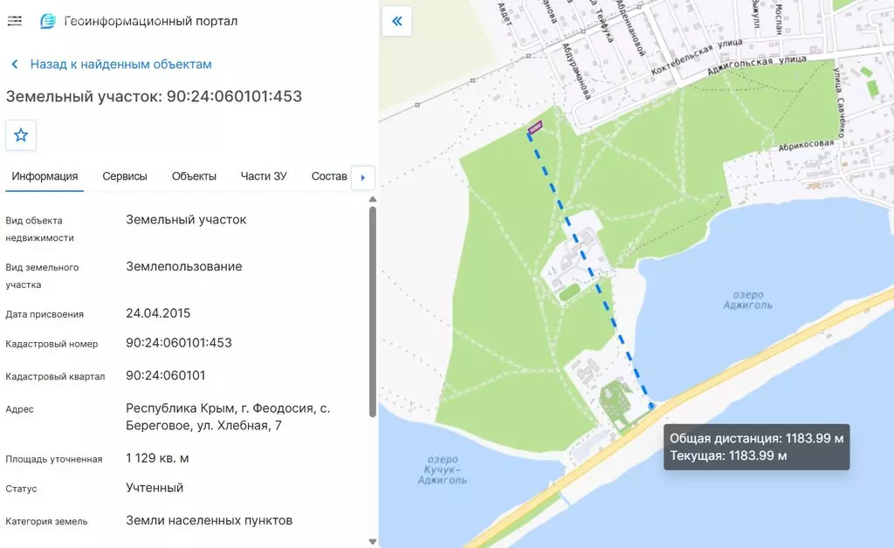Click the green sports field icon on map
The image size is (894, 548).
click(569, 293)
